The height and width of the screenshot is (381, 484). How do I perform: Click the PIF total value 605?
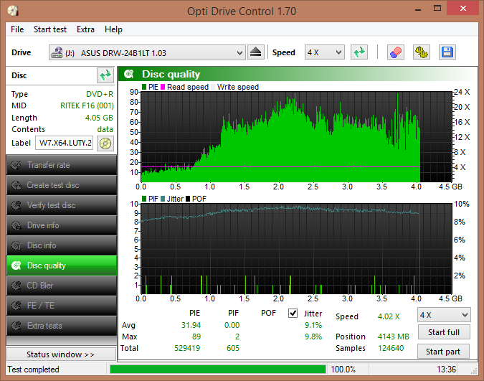coord(233,348)
